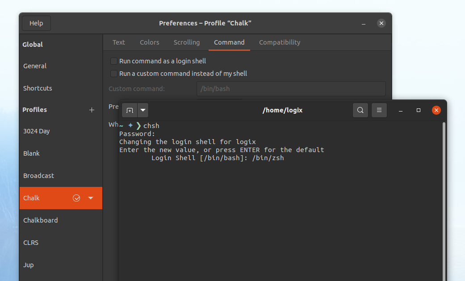Click the terminal vertical scrollbar
The width and height of the screenshot is (465, 281).
coord(444,201)
